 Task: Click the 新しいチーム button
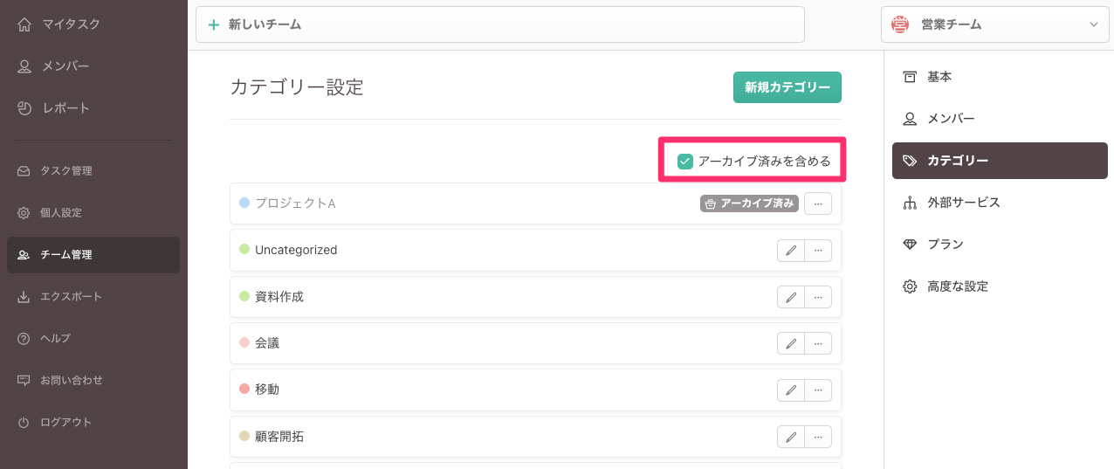pos(499,25)
